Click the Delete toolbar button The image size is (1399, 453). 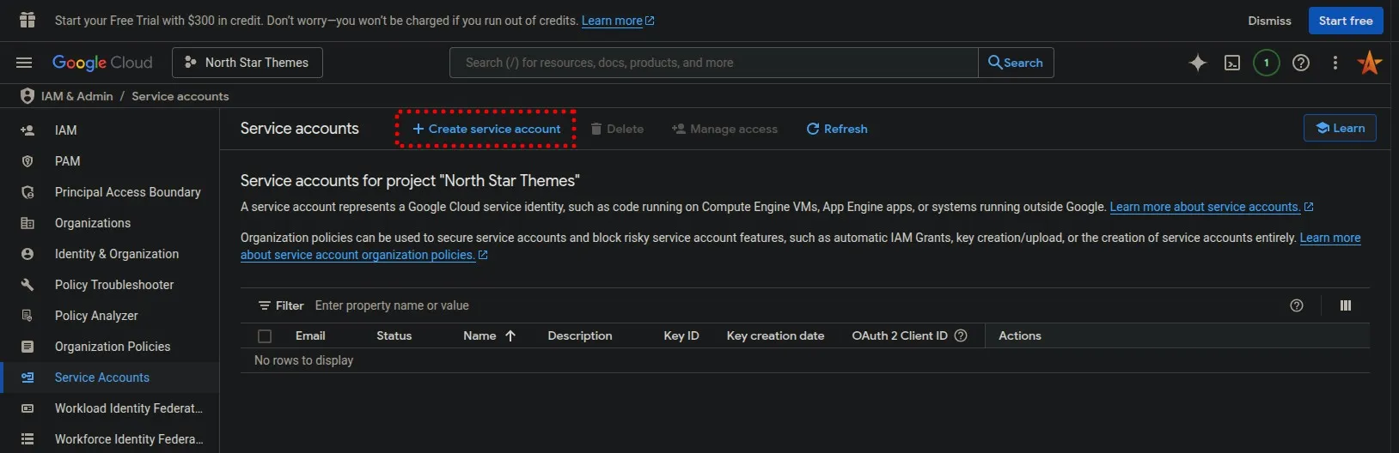[x=617, y=129]
